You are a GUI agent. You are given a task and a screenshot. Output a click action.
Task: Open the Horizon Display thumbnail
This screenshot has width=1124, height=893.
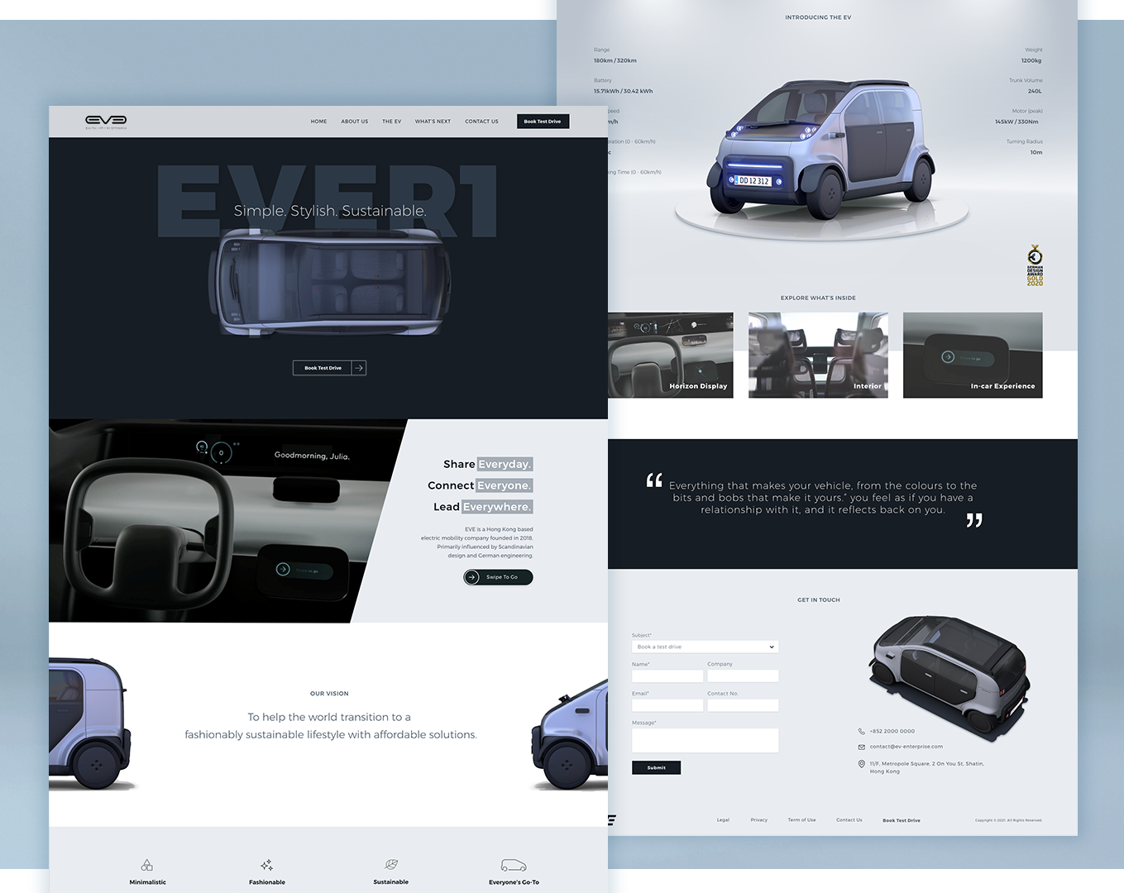pyautogui.click(x=671, y=355)
